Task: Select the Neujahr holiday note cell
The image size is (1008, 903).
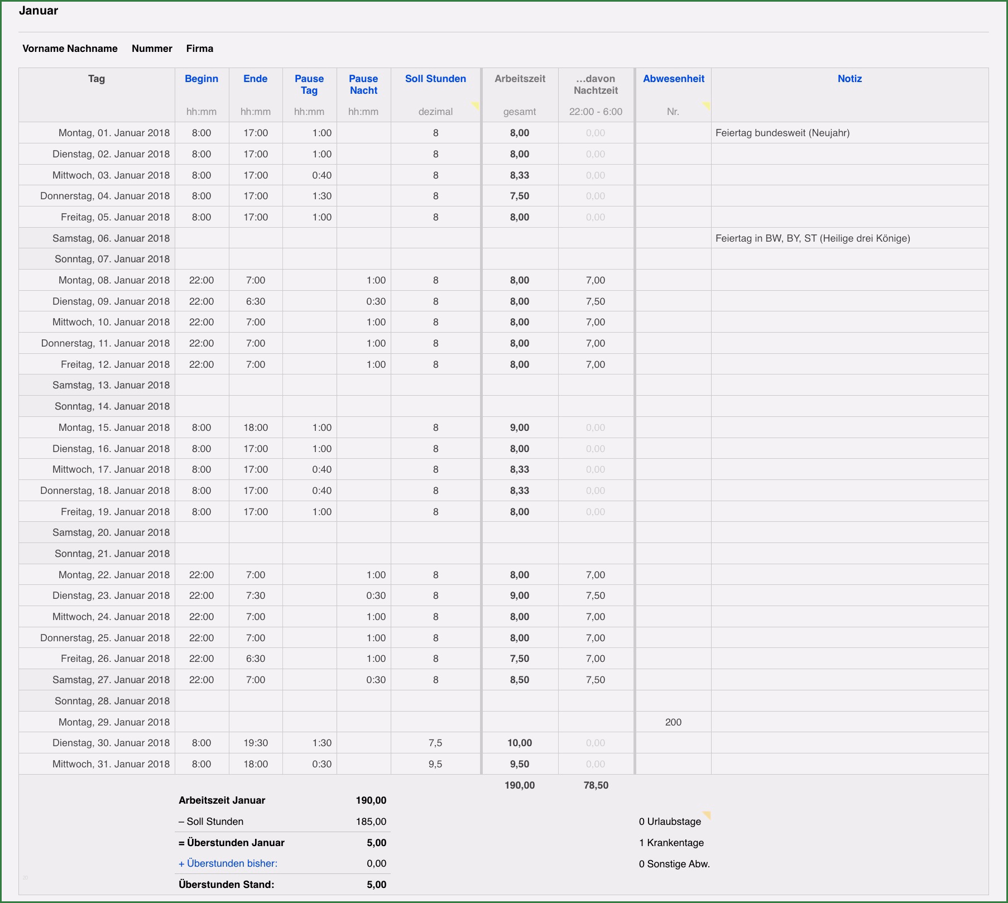Action: (x=849, y=133)
